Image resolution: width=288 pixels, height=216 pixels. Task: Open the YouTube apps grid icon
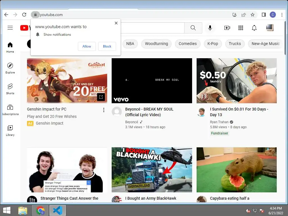pos(241,28)
